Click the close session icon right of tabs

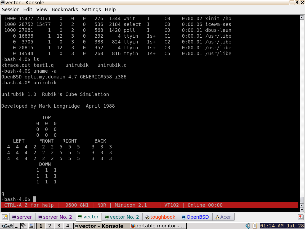pyautogui.click(x=300, y=217)
